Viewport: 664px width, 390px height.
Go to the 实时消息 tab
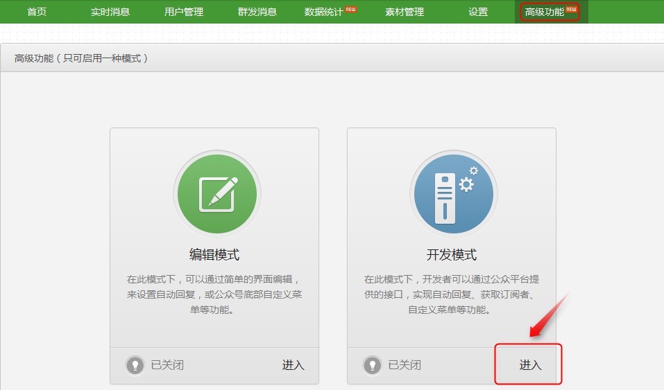tap(110, 12)
